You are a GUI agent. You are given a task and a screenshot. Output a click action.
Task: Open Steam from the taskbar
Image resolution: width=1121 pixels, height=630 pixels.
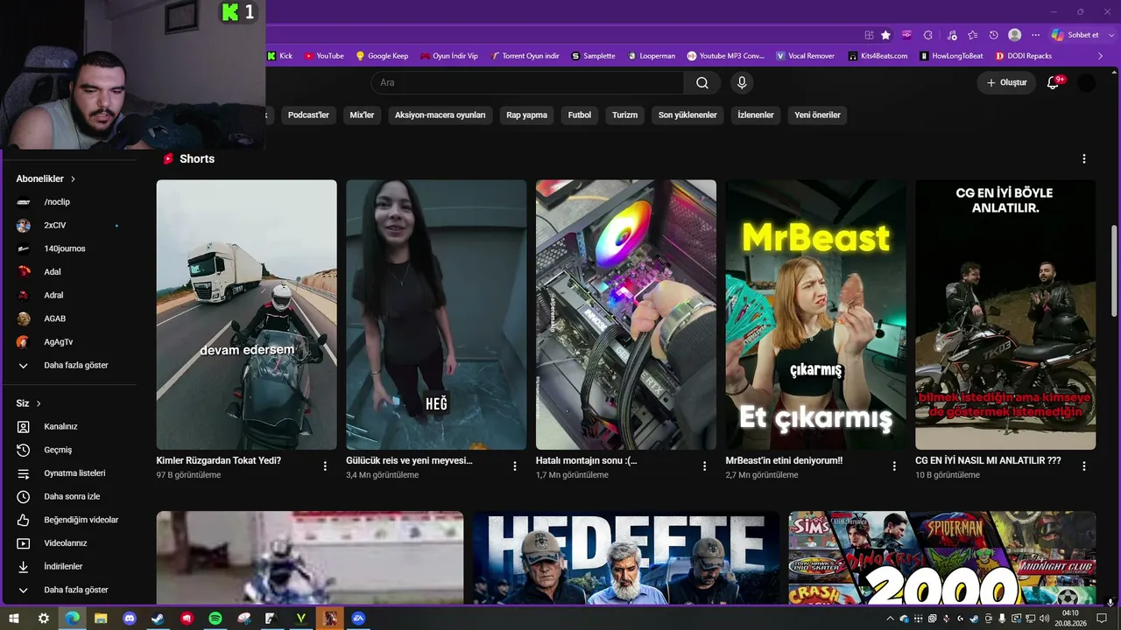(x=158, y=619)
